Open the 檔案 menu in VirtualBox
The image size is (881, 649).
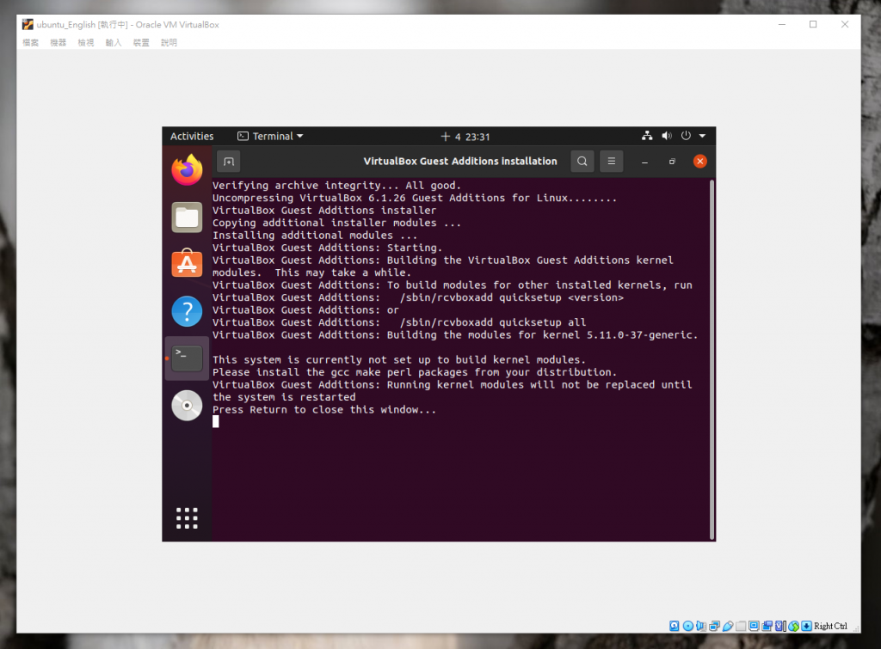pos(31,43)
